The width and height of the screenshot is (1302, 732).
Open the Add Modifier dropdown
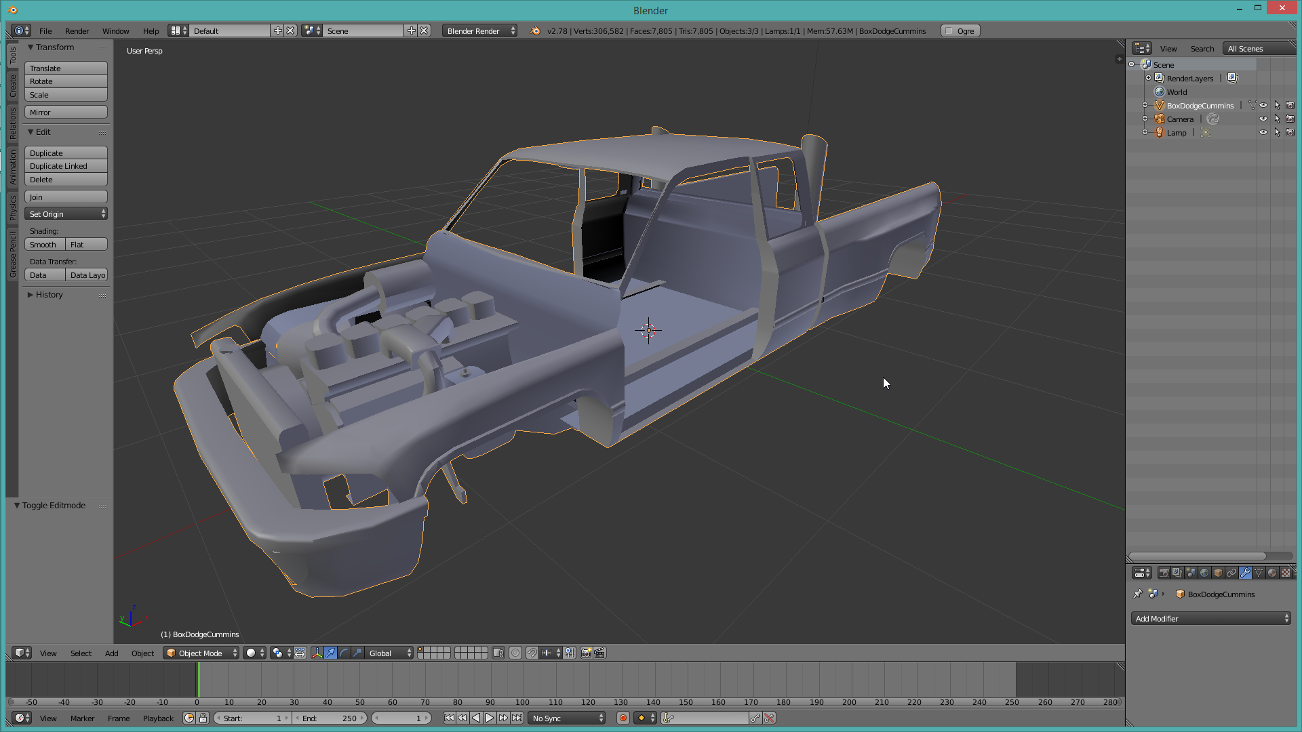click(1210, 618)
